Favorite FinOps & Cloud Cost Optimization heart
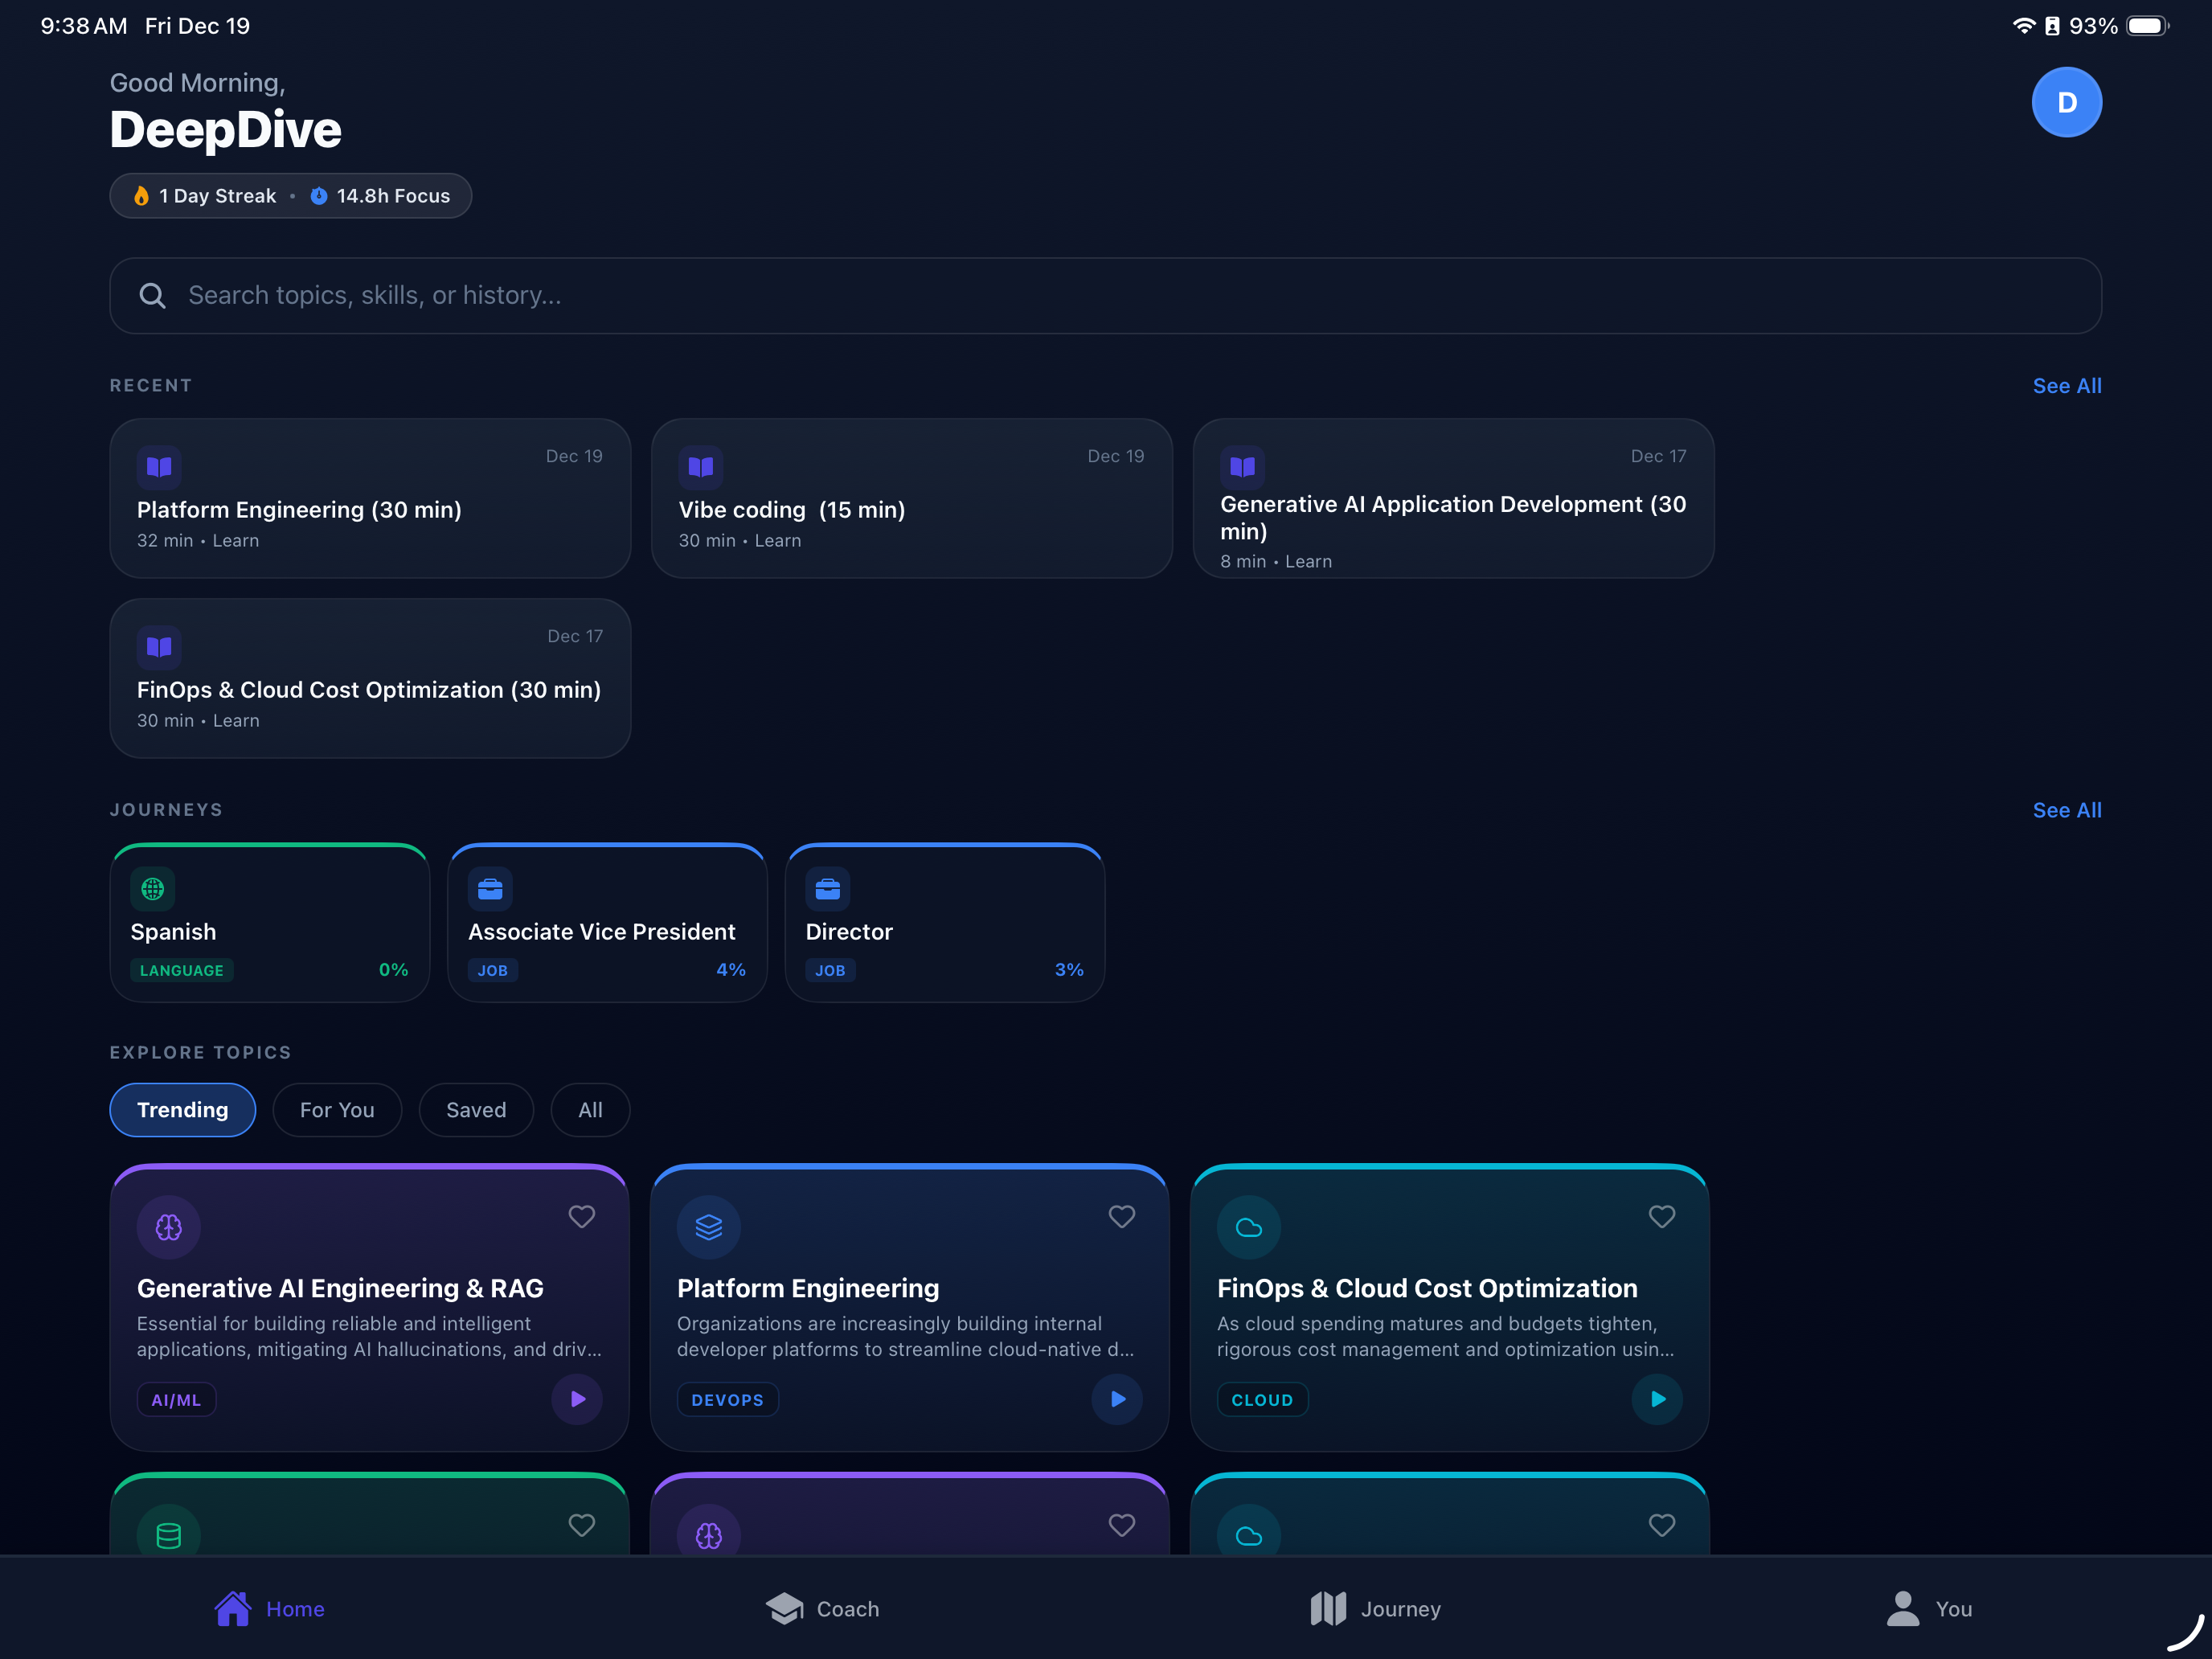The width and height of the screenshot is (2212, 1659). pos(1662,1216)
